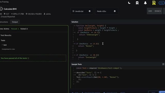Place cursor on the heightFormula line
This screenshot has height=93, width=165.
coord(97,28)
